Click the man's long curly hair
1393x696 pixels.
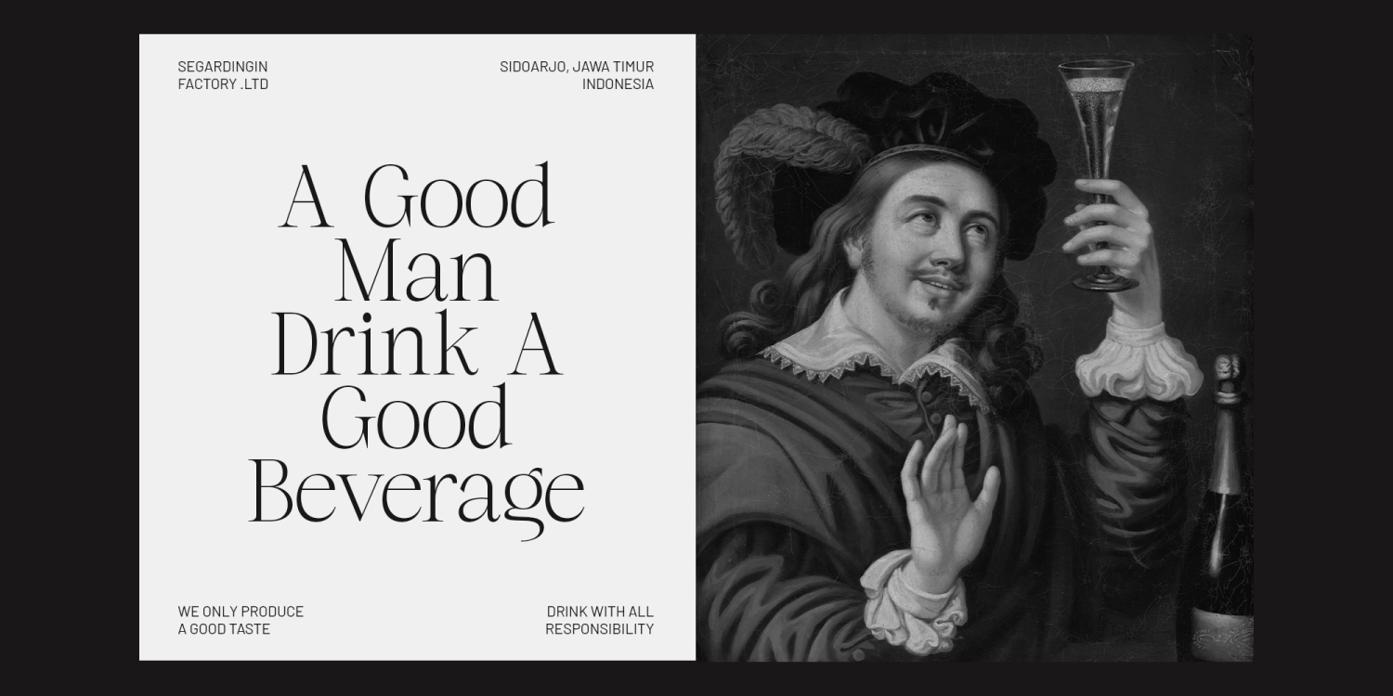tap(789, 297)
